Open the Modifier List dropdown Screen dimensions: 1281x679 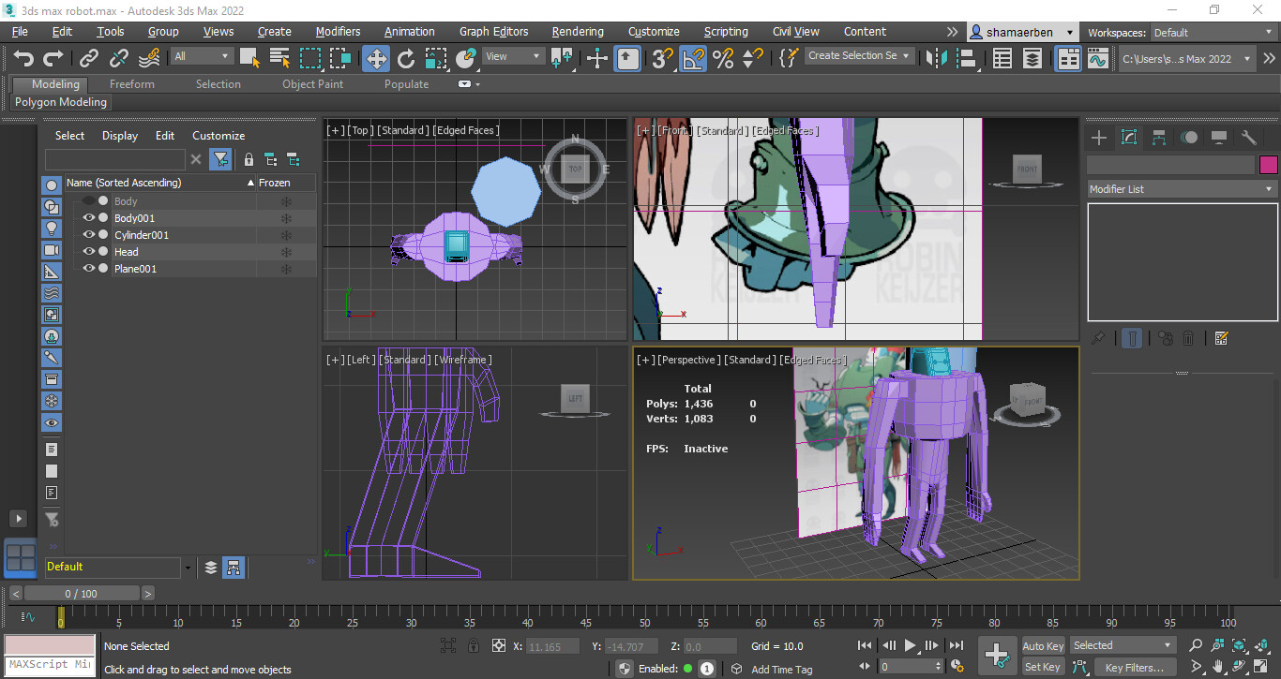(1181, 188)
